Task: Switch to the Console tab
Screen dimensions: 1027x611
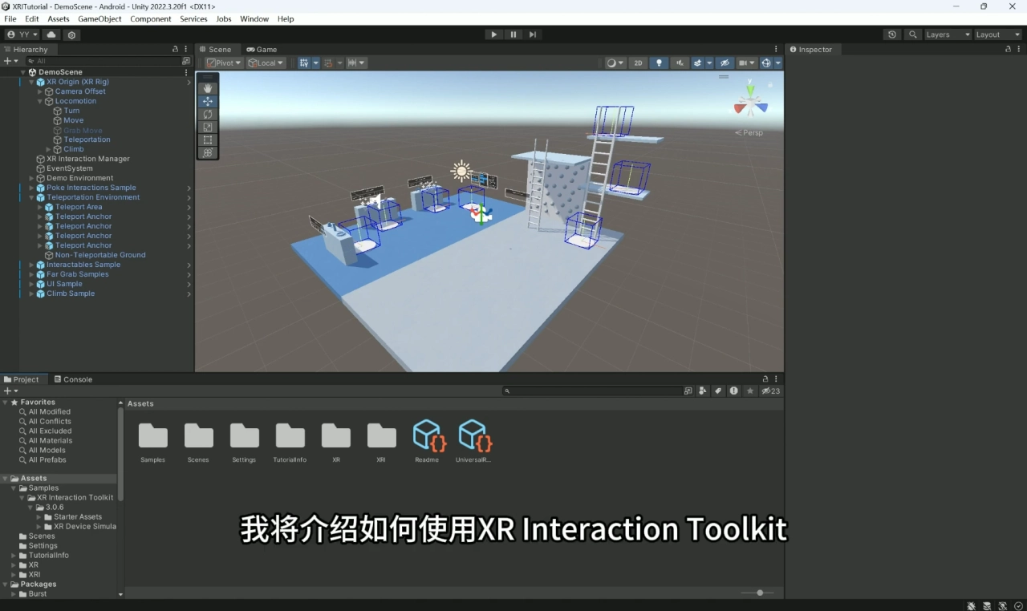Action: click(72, 379)
